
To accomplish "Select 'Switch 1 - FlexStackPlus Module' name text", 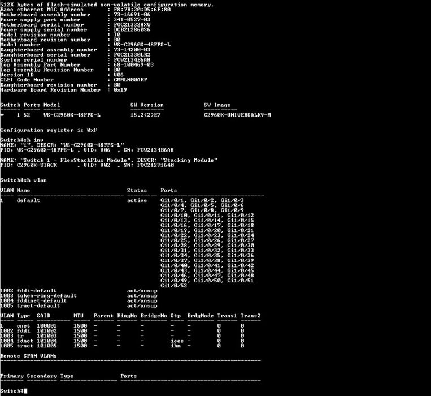I will tap(75, 160).
